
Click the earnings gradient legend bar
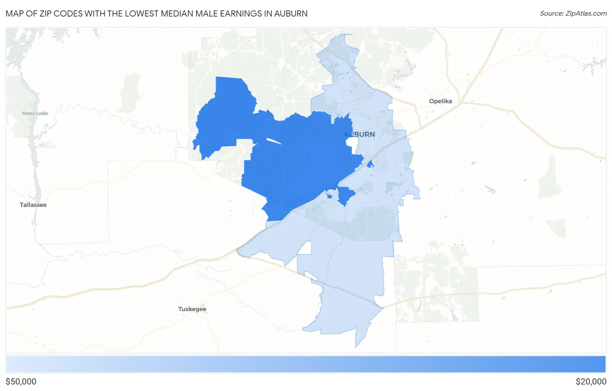click(306, 364)
